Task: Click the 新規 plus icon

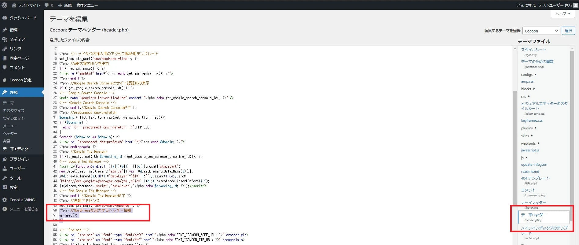Action: [x=60, y=5]
